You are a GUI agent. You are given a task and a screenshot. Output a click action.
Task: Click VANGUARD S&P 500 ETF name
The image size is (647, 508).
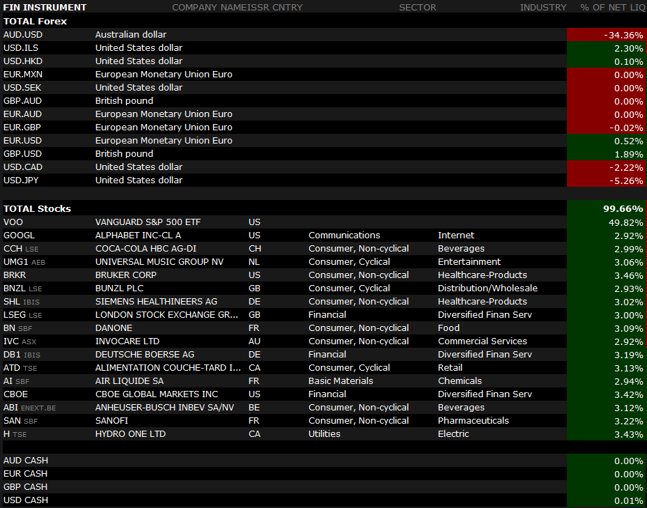[x=148, y=222]
